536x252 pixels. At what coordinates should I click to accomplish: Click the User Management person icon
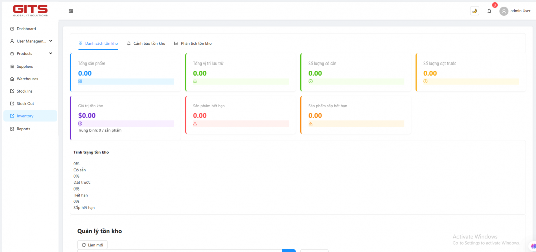click(x=12, y=41)
